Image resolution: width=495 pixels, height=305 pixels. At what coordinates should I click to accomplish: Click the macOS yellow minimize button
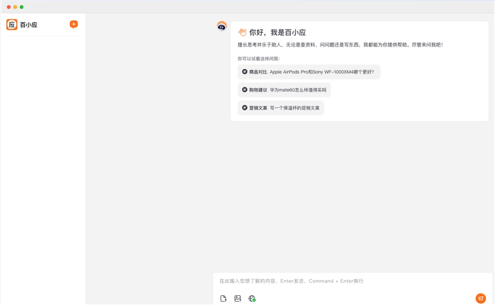14,7
